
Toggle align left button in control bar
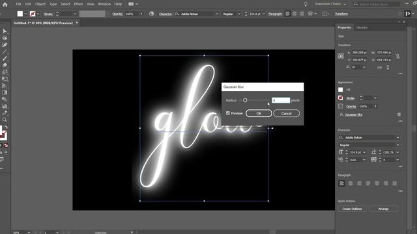pyautogui.click(x=287, y=14)
